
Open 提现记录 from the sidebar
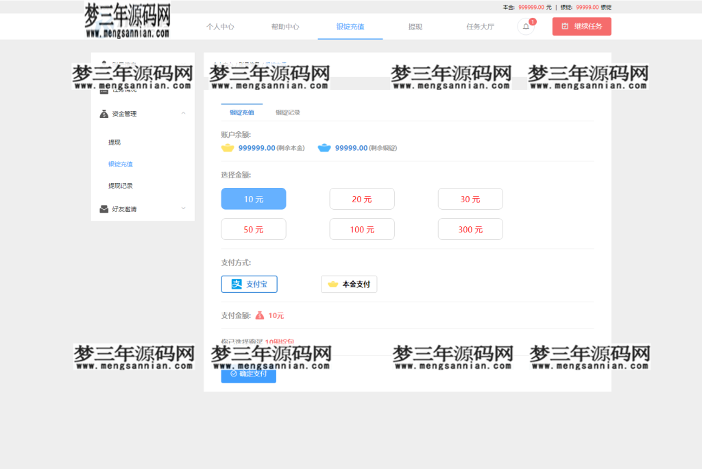[121, 185]
